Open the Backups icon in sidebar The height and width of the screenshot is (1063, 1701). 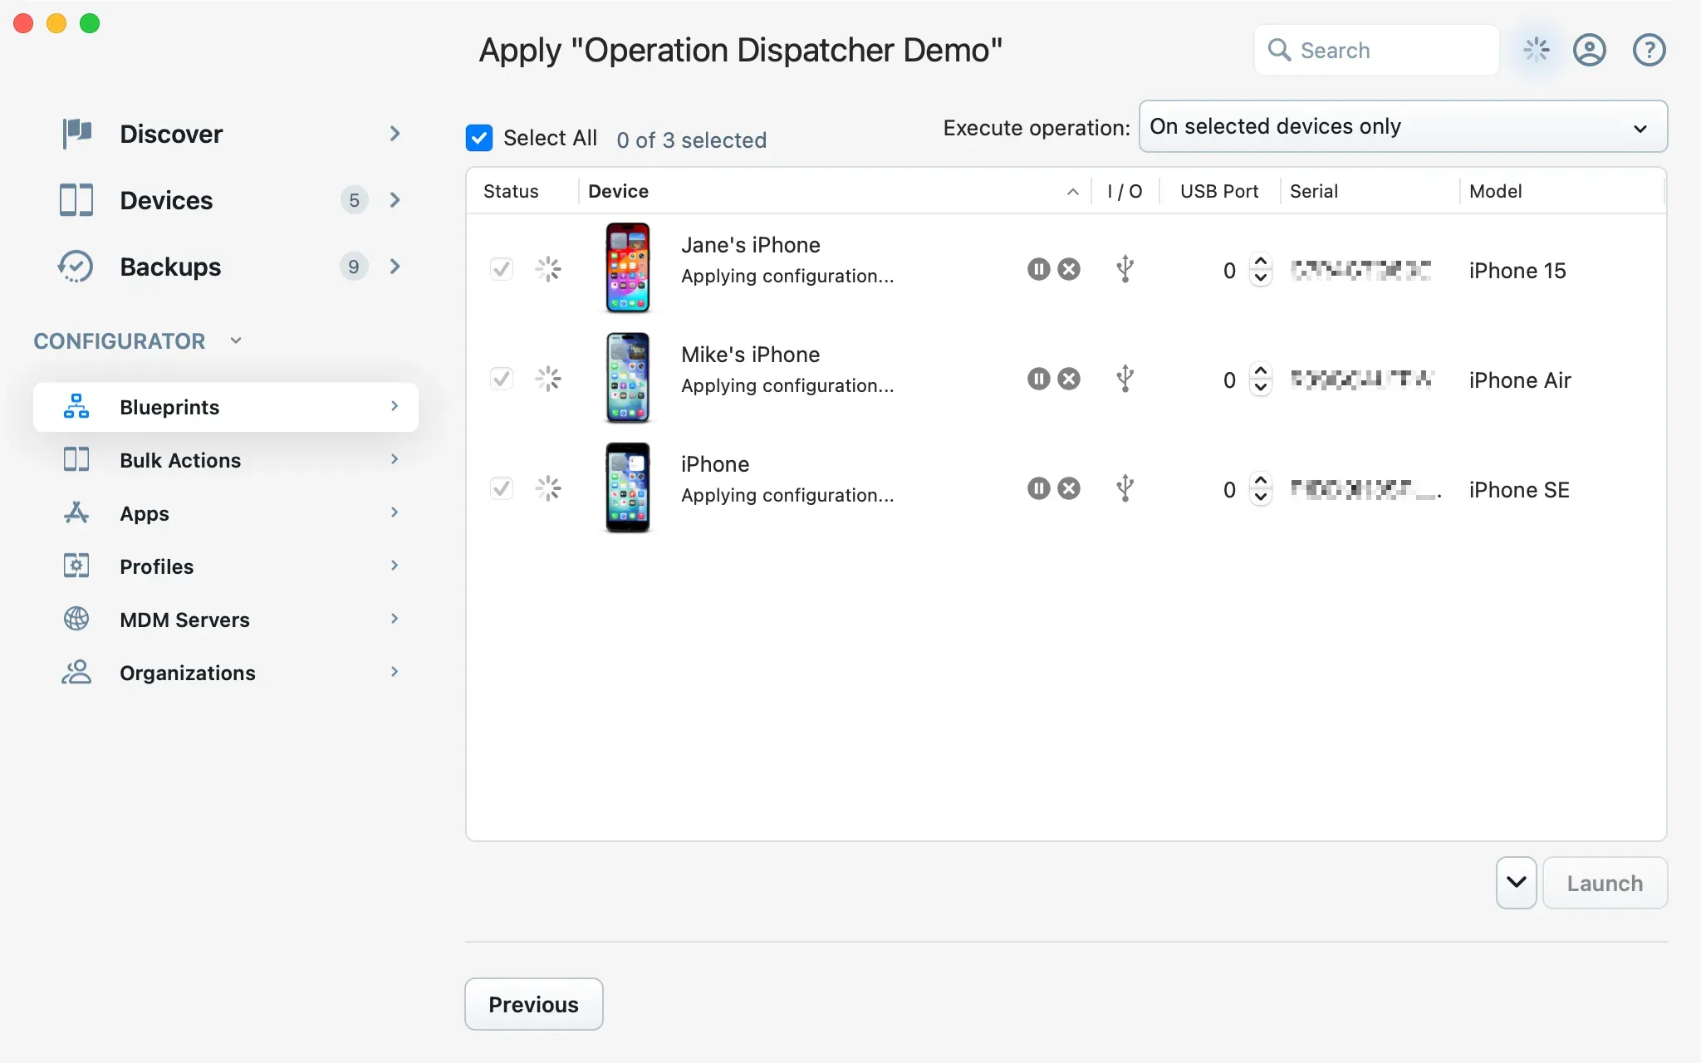point(76,266)
